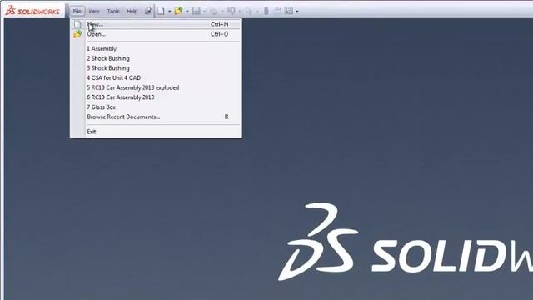Expand the New document dropdown arrow
Screen dimensions: 533x300
169,11
